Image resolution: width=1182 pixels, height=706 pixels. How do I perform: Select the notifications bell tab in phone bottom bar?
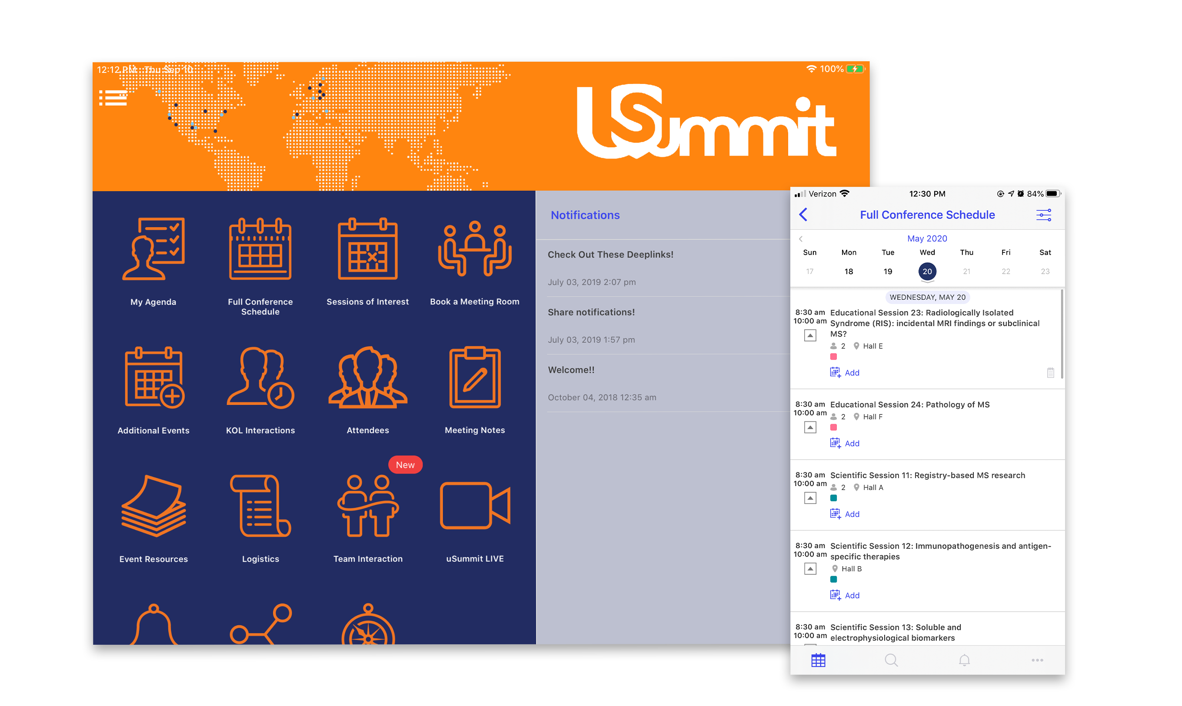[964, 660]
